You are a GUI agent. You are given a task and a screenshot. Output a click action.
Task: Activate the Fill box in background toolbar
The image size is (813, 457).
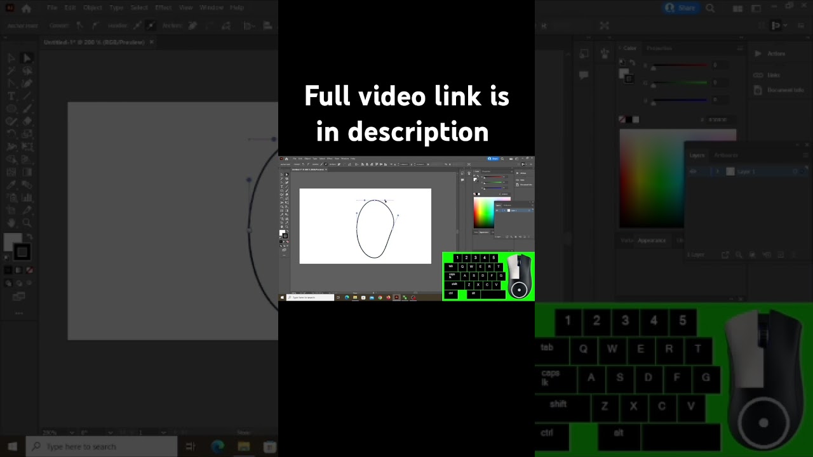click(x=12, y=243)
